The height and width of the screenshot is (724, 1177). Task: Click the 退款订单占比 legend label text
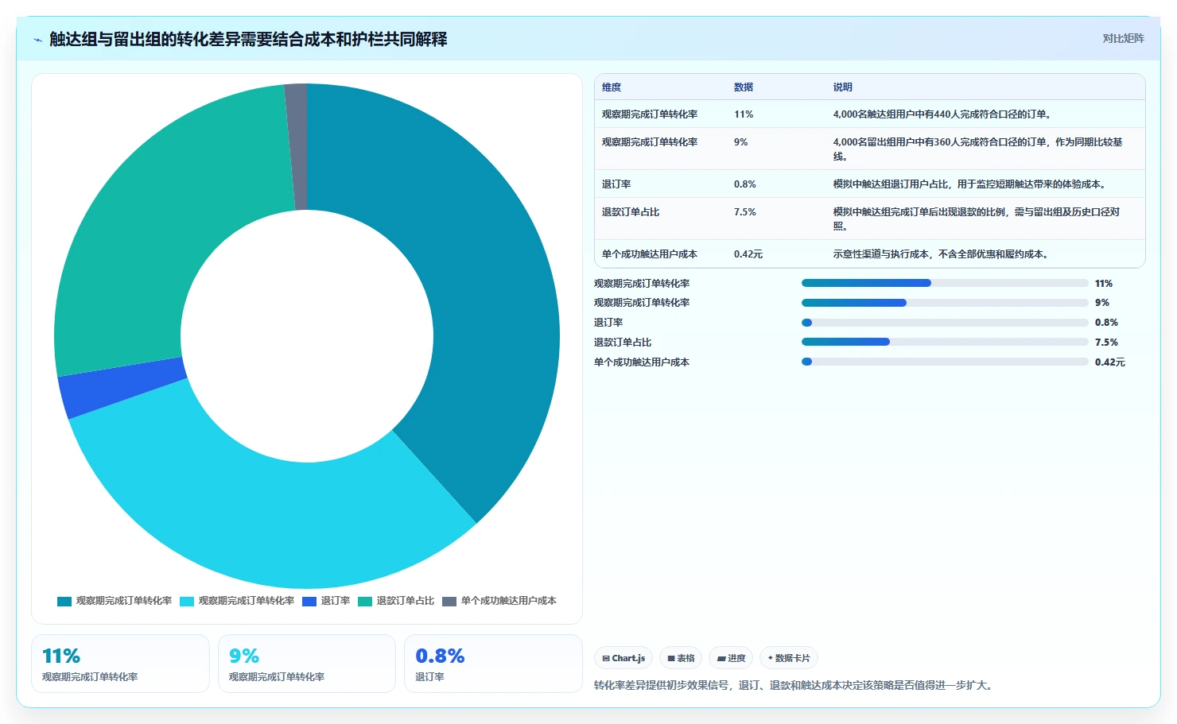point(406,601)
